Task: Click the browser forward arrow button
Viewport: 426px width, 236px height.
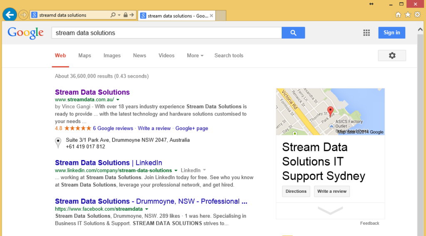Action: pyautogui.click(x=23, y=15)
